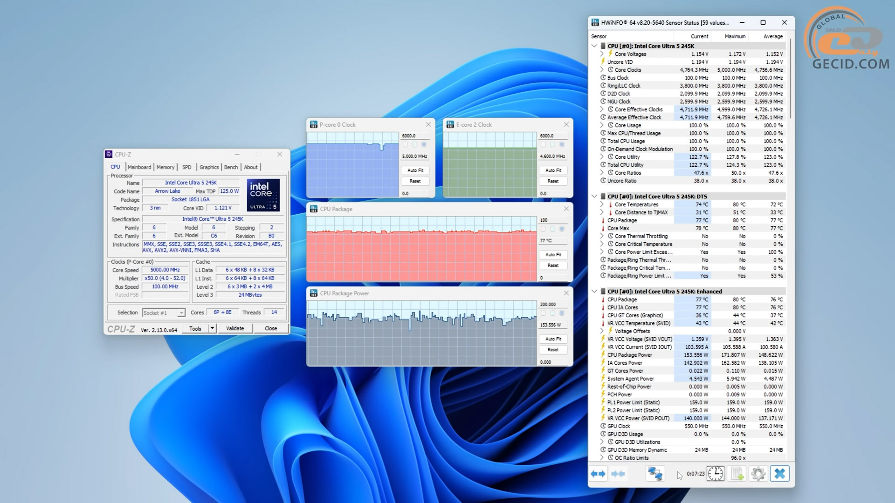Click lightning icon of Uncore VID row
The image size is (895, 503).
[x=603, y=61]
